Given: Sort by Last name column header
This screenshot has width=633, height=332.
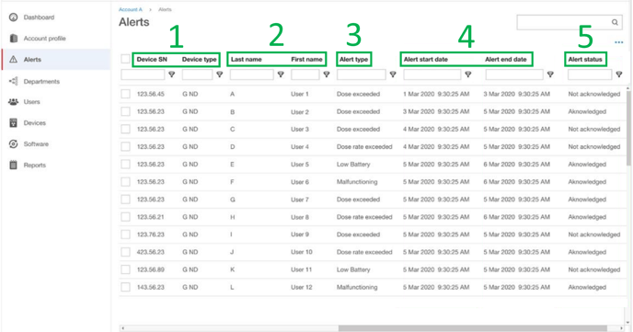Looking at the screenshot, I should (x=247, y=59).
